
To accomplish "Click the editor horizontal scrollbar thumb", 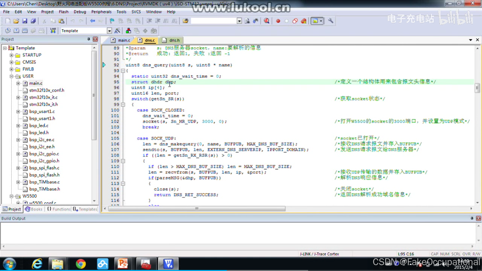I will click(197, 208).
